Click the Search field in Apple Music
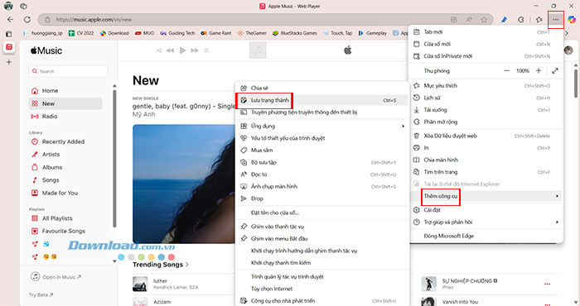 tap(68, 71)
